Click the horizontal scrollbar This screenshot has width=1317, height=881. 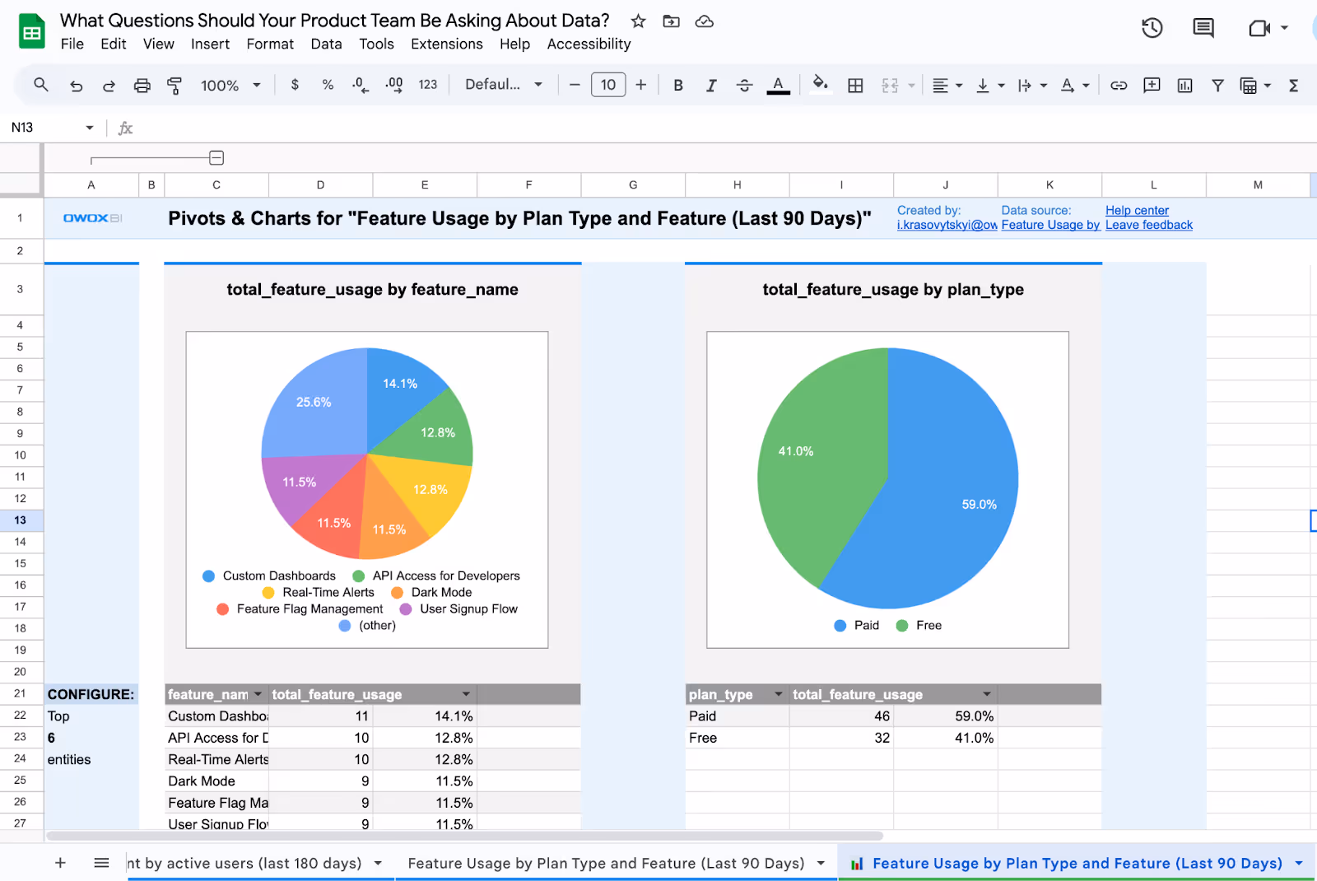click(465, 836)
